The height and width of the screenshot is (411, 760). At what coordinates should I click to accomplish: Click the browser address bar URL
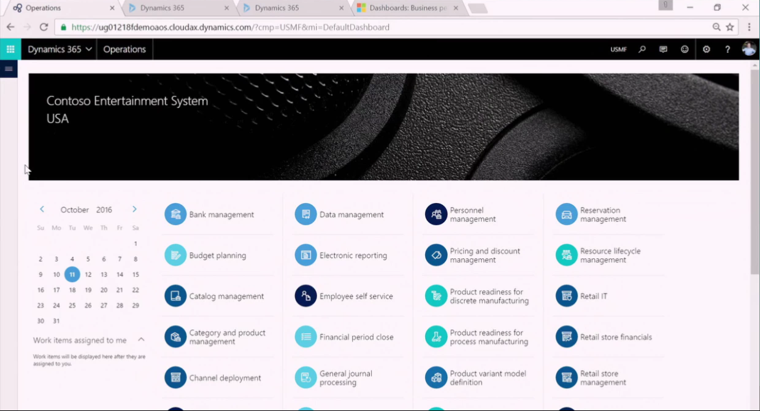[230, 27]
